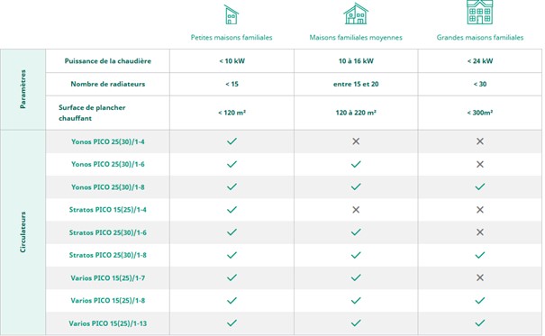Open Varios PICO 15(25)/1-13 product link
Image resolution: width=545 pixels, height=336 pixels.
click(x=108, y=323)
